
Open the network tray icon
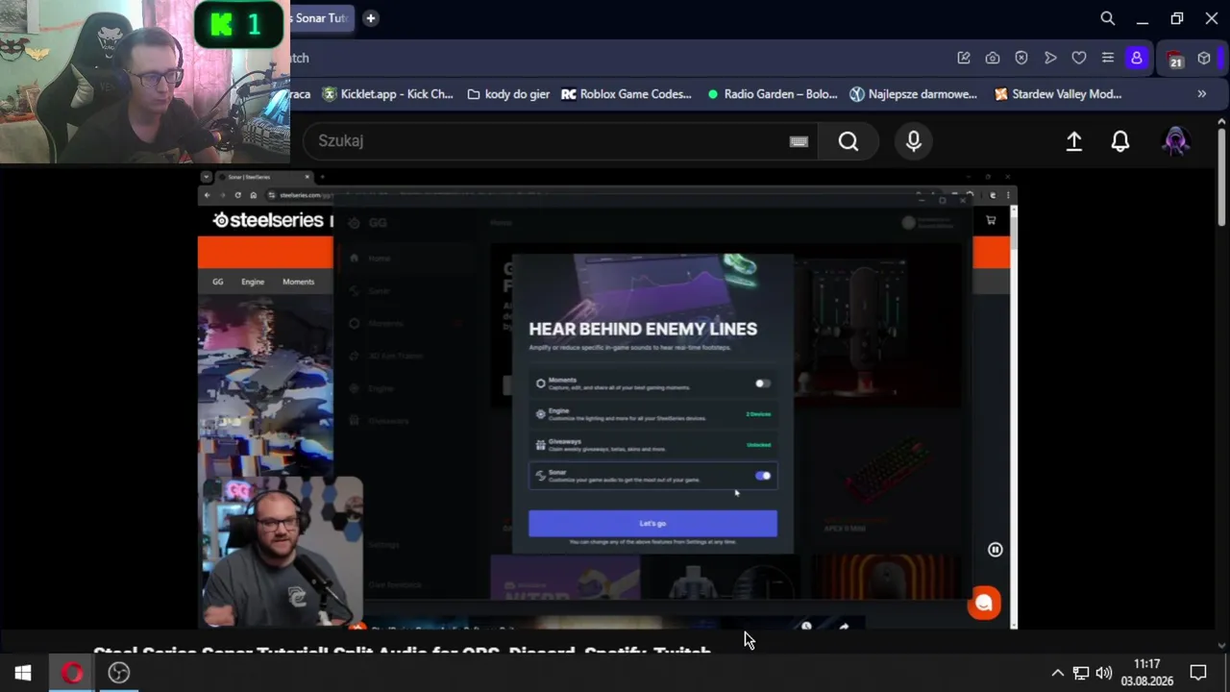[1081, 673]
